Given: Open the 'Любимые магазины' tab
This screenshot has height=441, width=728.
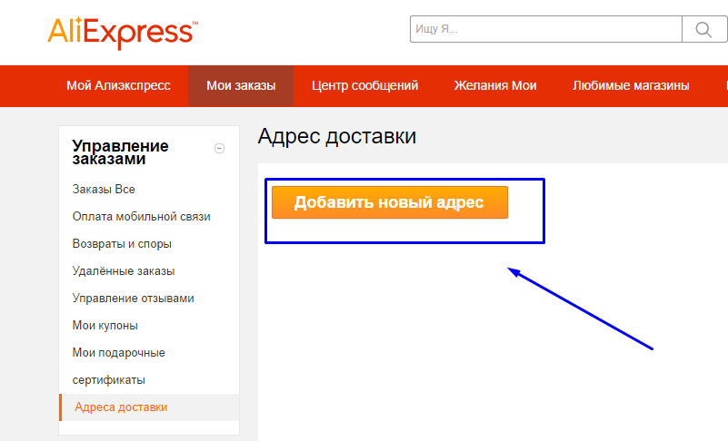Looking at the screenshot, I should coord(631,86).
